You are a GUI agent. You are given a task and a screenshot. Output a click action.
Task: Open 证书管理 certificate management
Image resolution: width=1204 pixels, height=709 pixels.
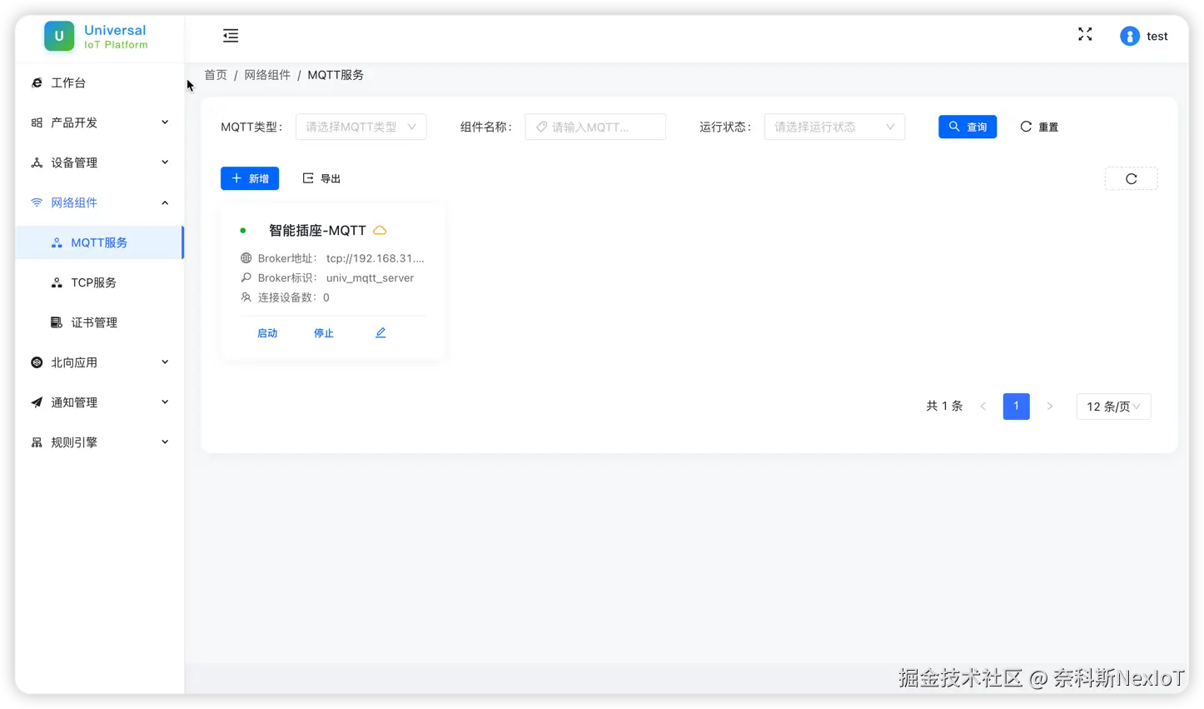pos(94,322)
